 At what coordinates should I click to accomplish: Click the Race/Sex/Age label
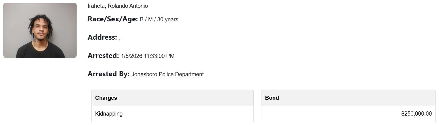click(x=113, y=19)
